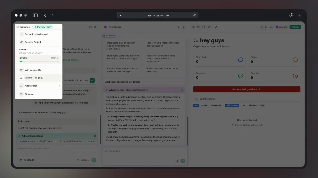This screenshot has height=178, width=318.
Task: Select Add Dark Mode suggestion
Action: (x=27, y=141)
